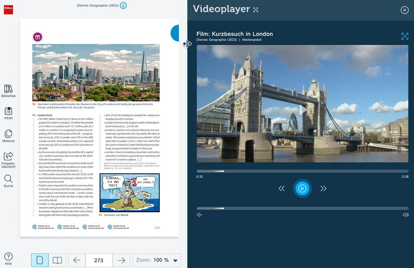Mute the audio with the speaker-off icon

tap(199, 215)
